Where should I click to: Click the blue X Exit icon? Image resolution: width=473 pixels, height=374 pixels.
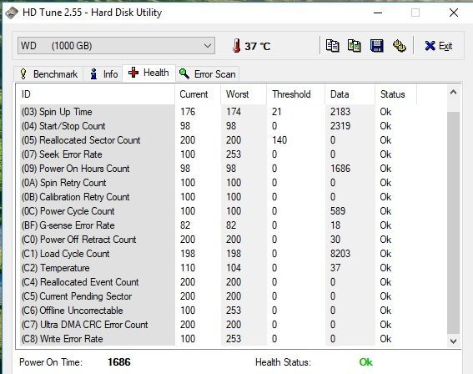coord(430,46)
